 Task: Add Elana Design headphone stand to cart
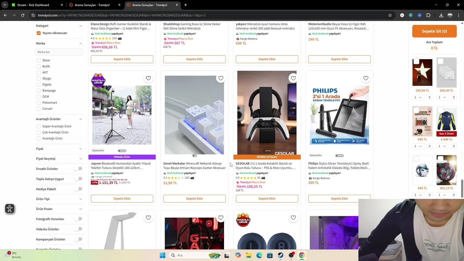pos(122,59)
